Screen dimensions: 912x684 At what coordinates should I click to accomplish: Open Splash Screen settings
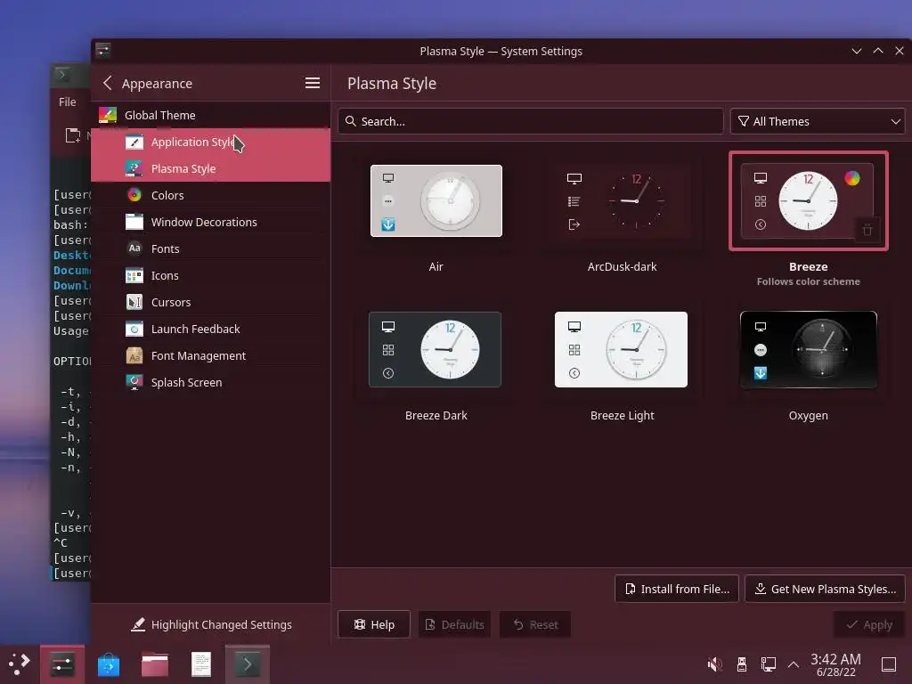pyautogui.click(x=210, y=383)
